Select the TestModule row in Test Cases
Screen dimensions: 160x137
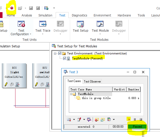[86, 94]
